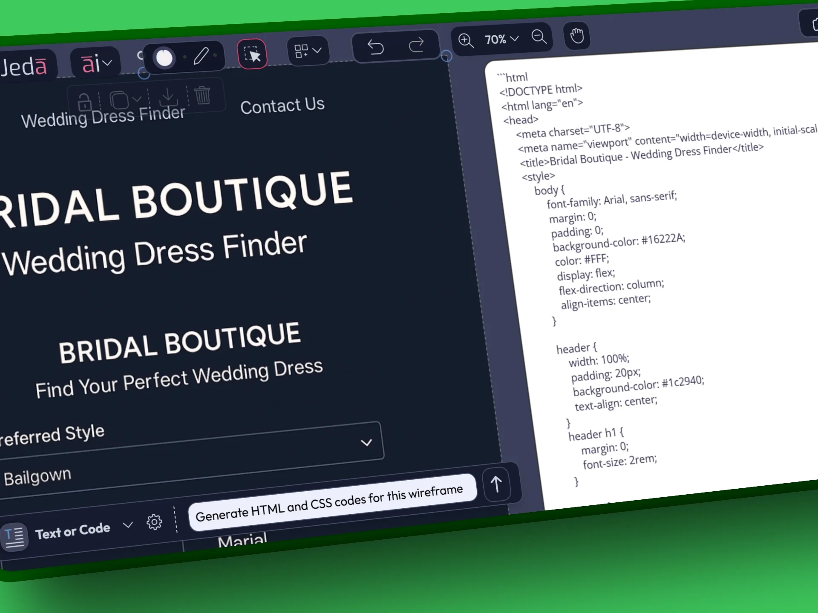Click the Wedding Dress Finder nav item
This screenshot has width=818, height=613.
pos(103,117)
